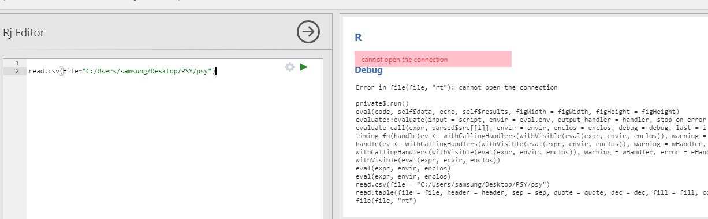Click the Error in file(file, "rt") line
The width and height of the screenshot is (708, 219).
(457, 88)
